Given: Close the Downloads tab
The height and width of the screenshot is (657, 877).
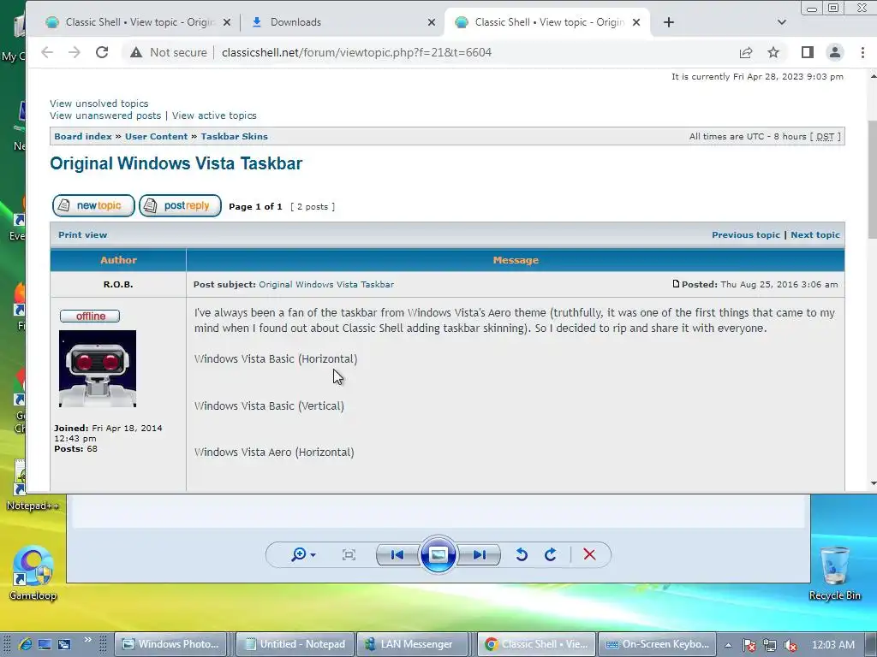Looking at the screenshot, I should [432, 22].
